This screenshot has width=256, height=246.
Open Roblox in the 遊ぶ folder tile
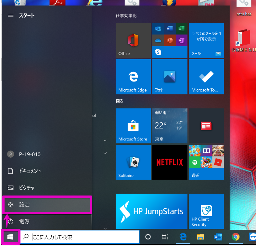218,162
